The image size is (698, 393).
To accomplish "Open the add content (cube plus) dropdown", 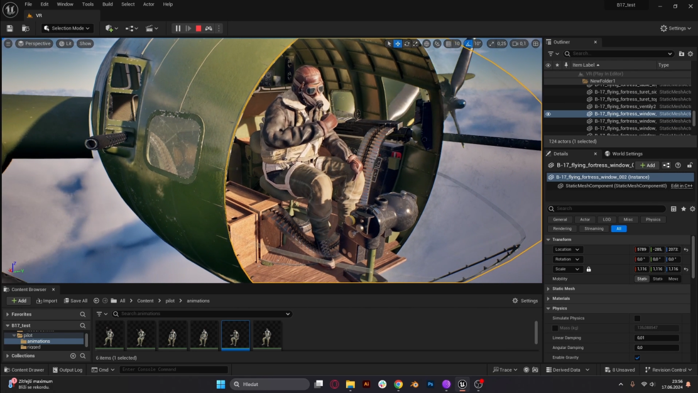I will click(x=111, y=28).
